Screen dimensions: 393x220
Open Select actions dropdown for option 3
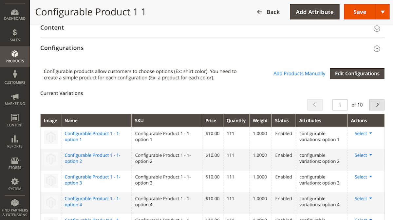click(x=363, y=177)
